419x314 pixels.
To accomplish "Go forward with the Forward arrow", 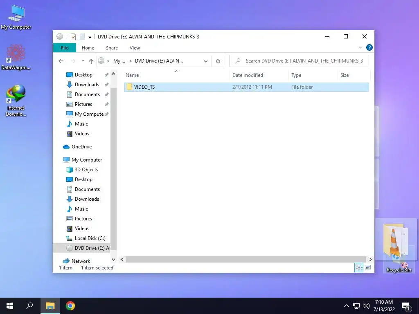I will [73, 61].
